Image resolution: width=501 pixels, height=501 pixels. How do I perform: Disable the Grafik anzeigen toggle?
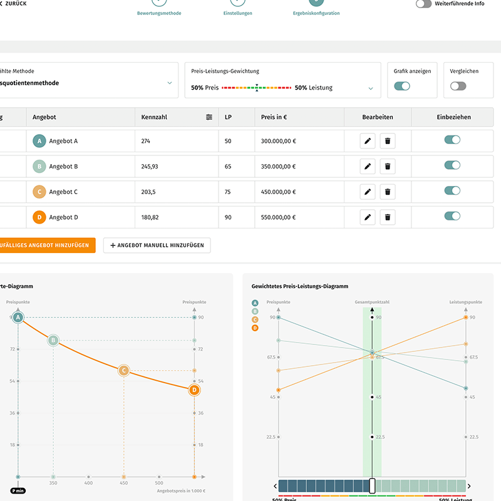(x=402, y=86)
